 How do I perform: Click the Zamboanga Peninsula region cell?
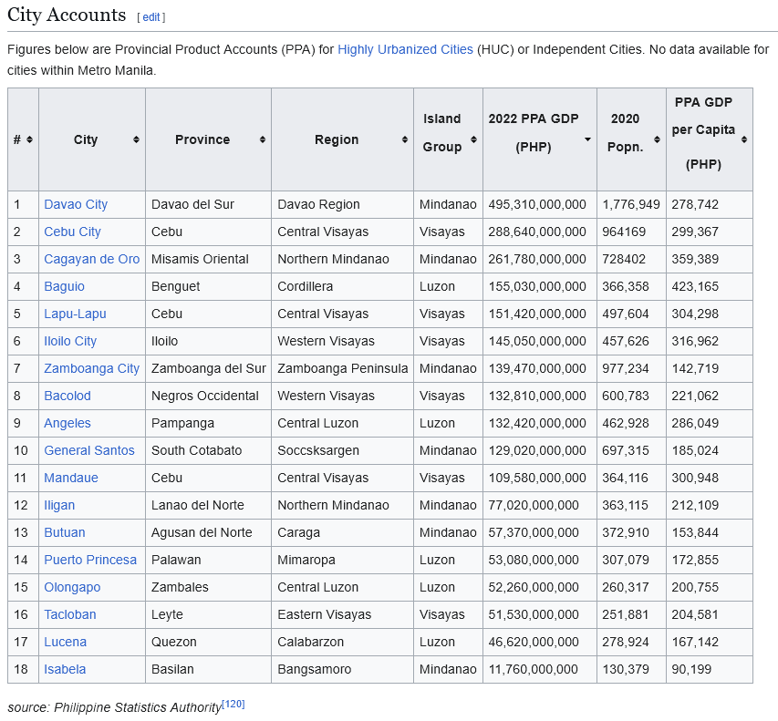342,368
